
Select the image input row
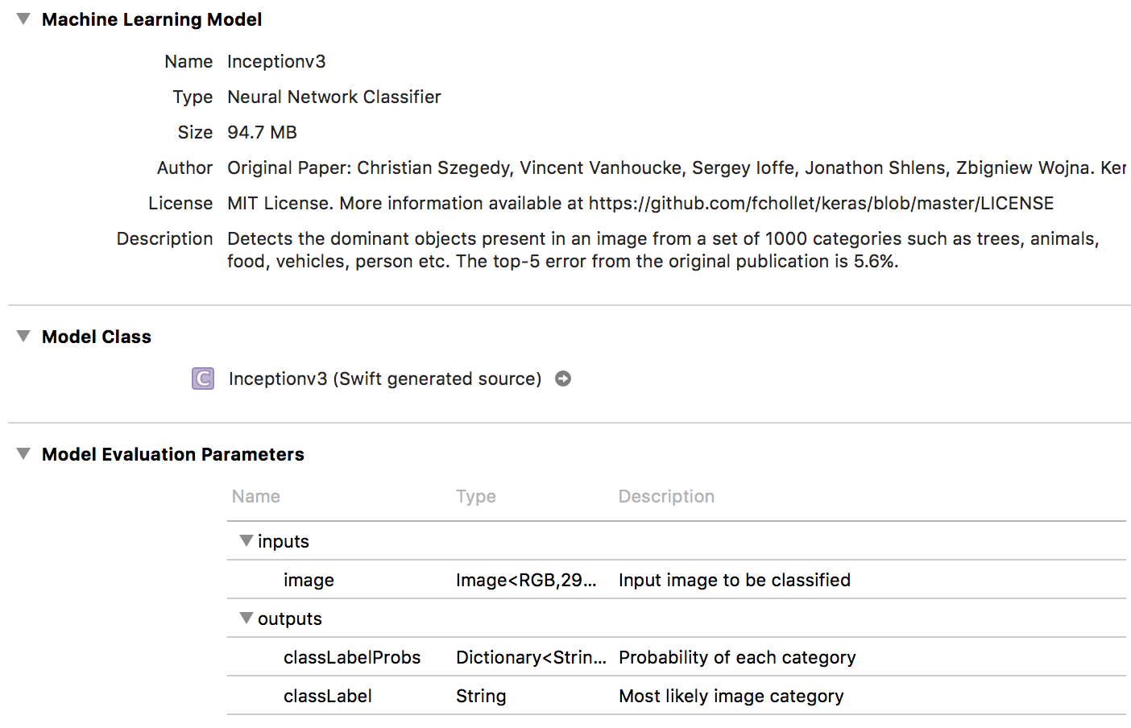click(x=309, y=580)
